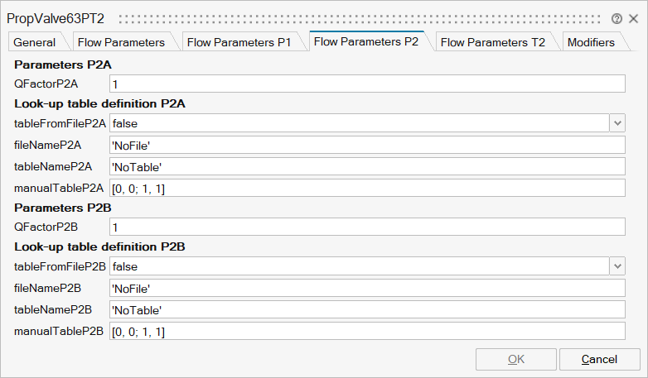Viewport: 648px width, 378px height.
Task: Edit the manualTableP2A field
Action: [x=367, y=189]
